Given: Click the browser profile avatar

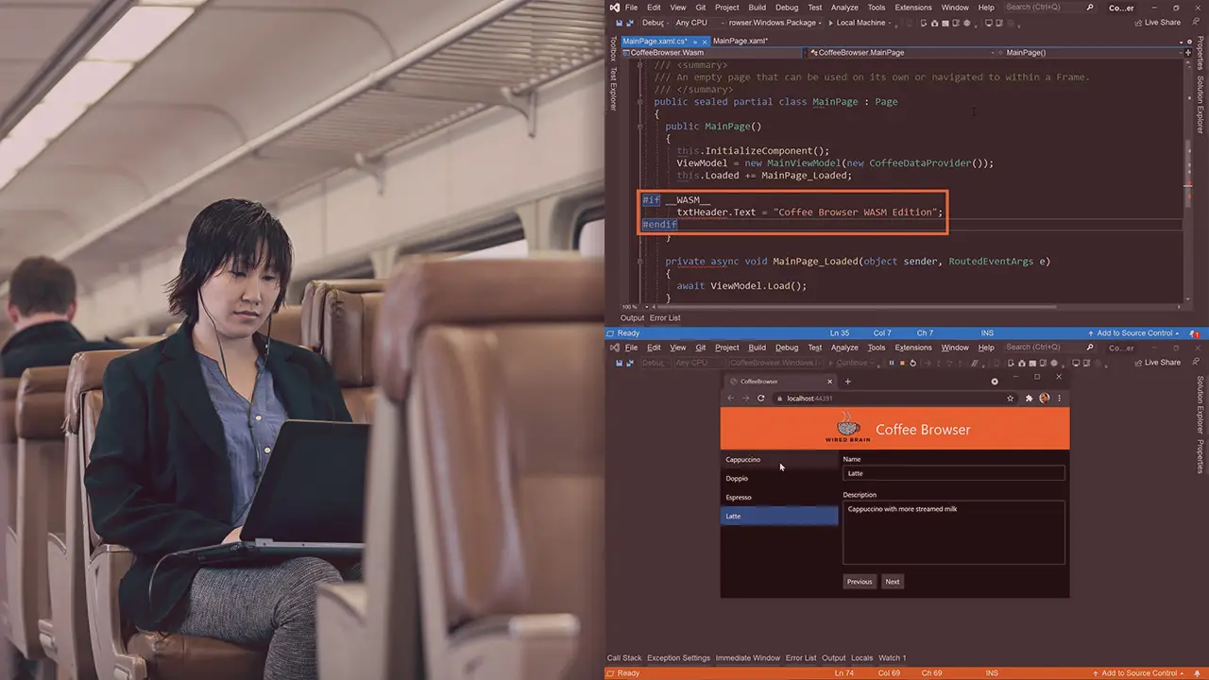Looking at the screenshot, I should [1045, 399].
